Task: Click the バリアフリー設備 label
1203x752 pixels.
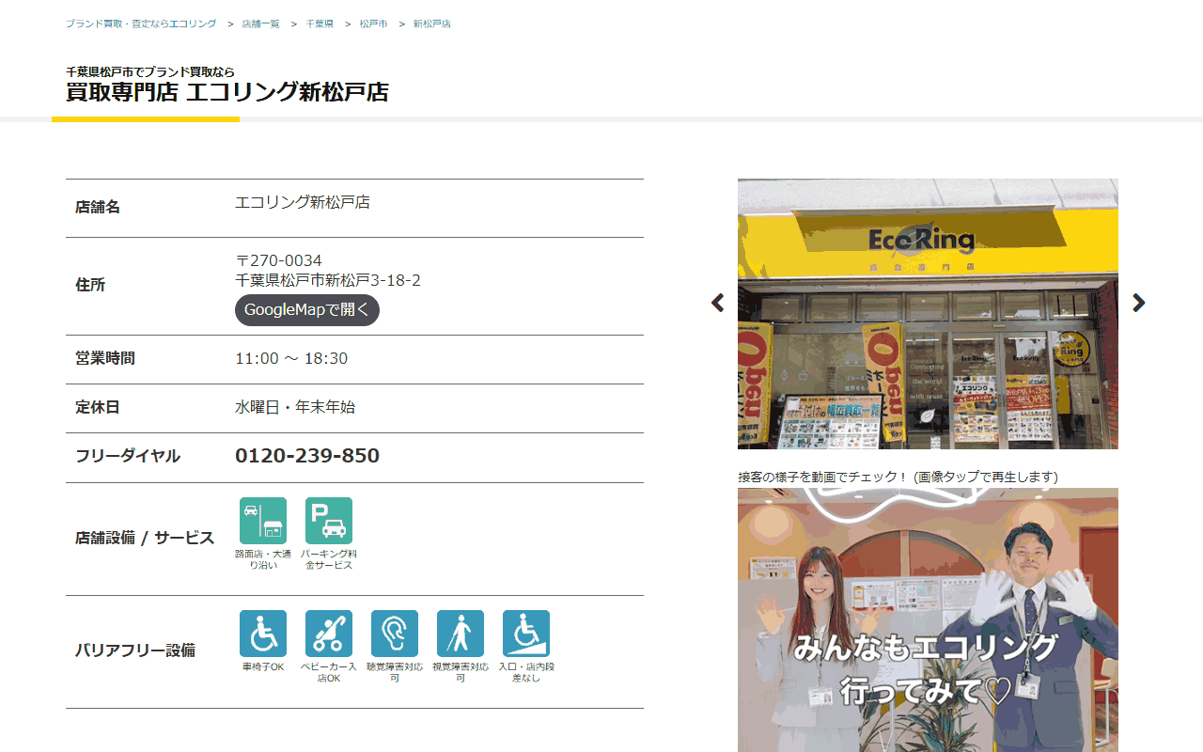Action: coord(135,650)
